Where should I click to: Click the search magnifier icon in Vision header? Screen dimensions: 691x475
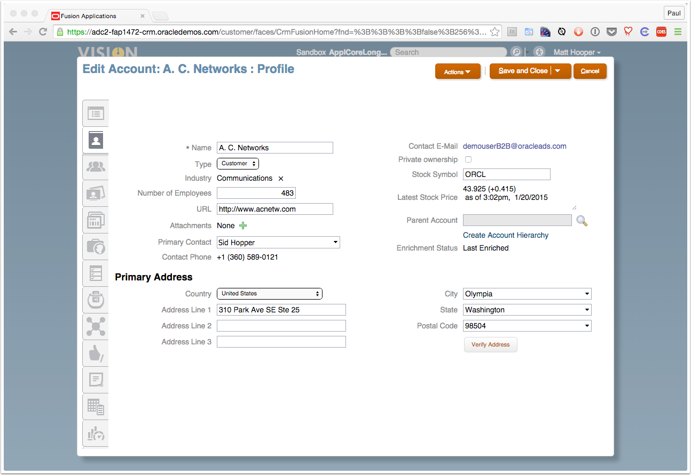tap(516, 52)
